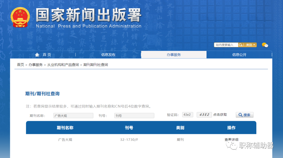Click the empty 刊号 input field
Viewport: 283px width, 158px height.
(x=134, y=115)
